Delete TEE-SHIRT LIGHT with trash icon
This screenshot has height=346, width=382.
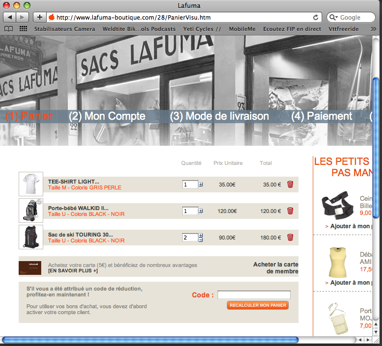290,185
